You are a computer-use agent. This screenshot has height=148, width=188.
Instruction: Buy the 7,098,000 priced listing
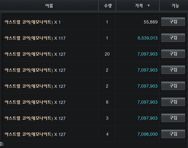point(173,134)
